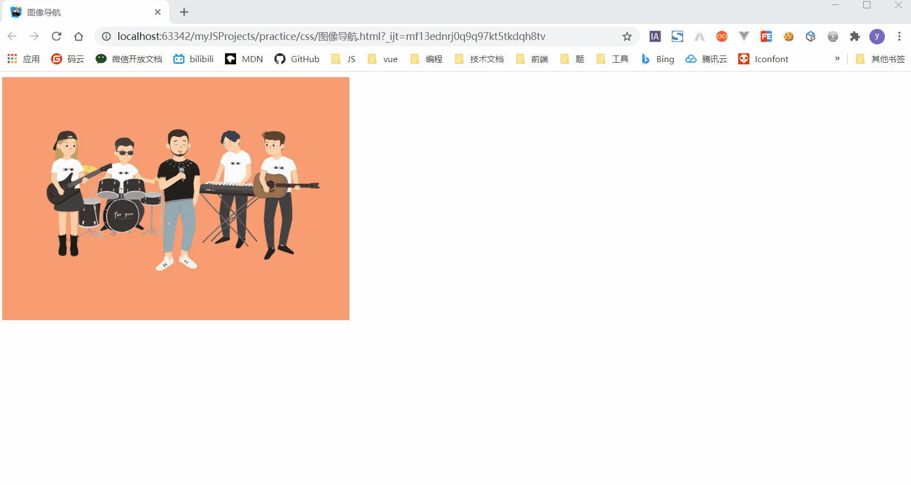Open the blue S extension icon
Screen dimensions: 911x485
click(x=677, y=37)
